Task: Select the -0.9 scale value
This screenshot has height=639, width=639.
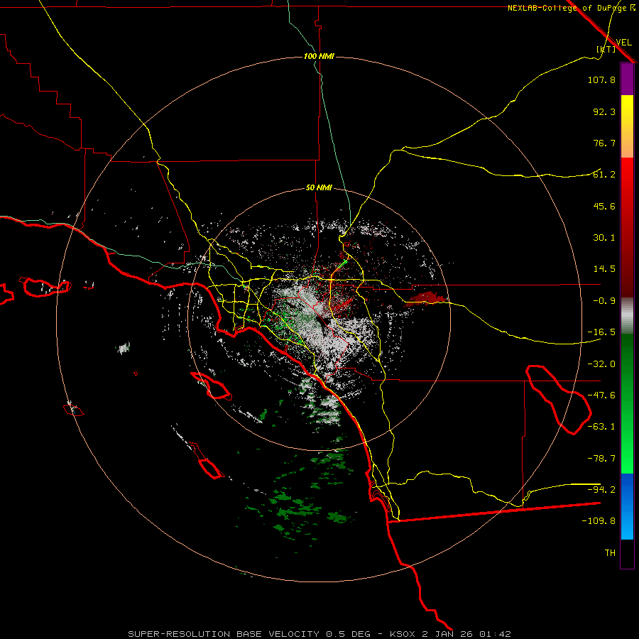Action: [x=604, y=301]
